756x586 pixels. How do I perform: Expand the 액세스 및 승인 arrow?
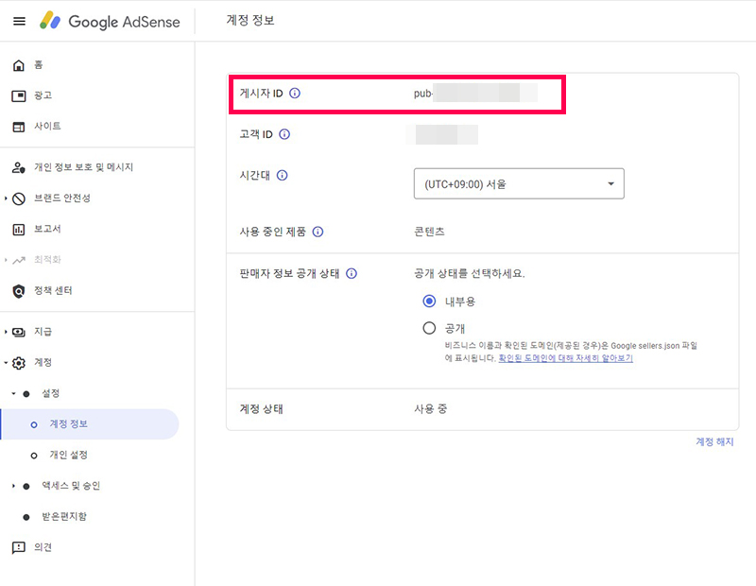[x=13, y=486]
